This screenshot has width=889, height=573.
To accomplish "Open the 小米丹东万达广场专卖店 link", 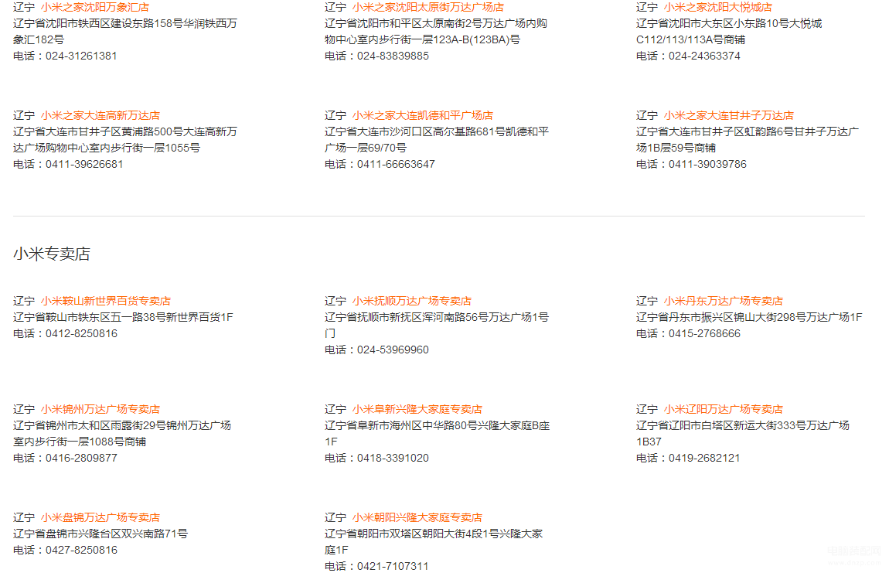I will click(x=724, y=302).
